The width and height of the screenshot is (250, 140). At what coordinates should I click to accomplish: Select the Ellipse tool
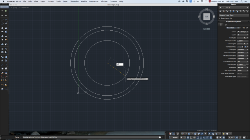(2, 32)
